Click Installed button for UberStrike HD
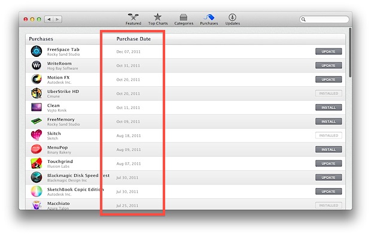 (x=329, y=93)
